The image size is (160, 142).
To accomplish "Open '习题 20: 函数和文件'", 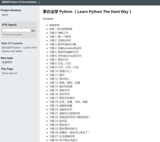I will (x=61, y=109).
